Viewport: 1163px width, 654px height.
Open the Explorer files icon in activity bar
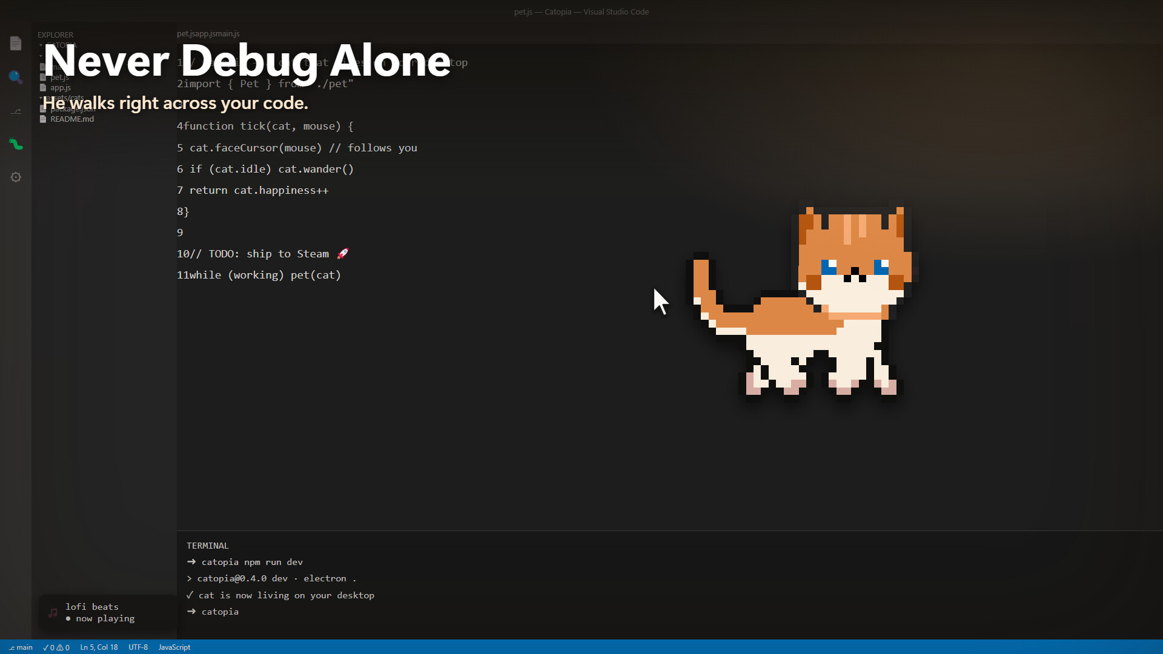click(16, 44)
